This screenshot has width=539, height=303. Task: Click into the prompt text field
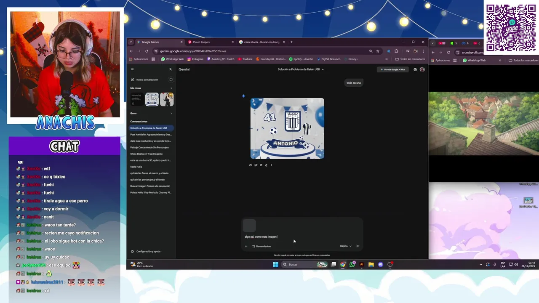(302, 237)
